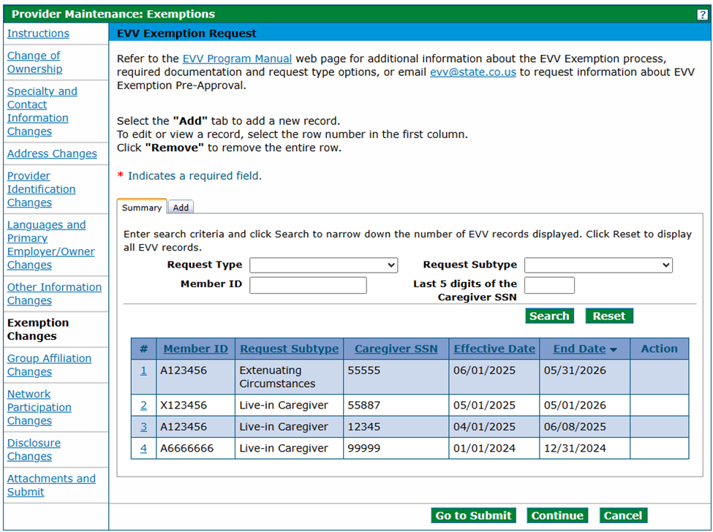713x532 pixels.
Task: Open Instructions in the sidebar
Action: coord(38,34)
